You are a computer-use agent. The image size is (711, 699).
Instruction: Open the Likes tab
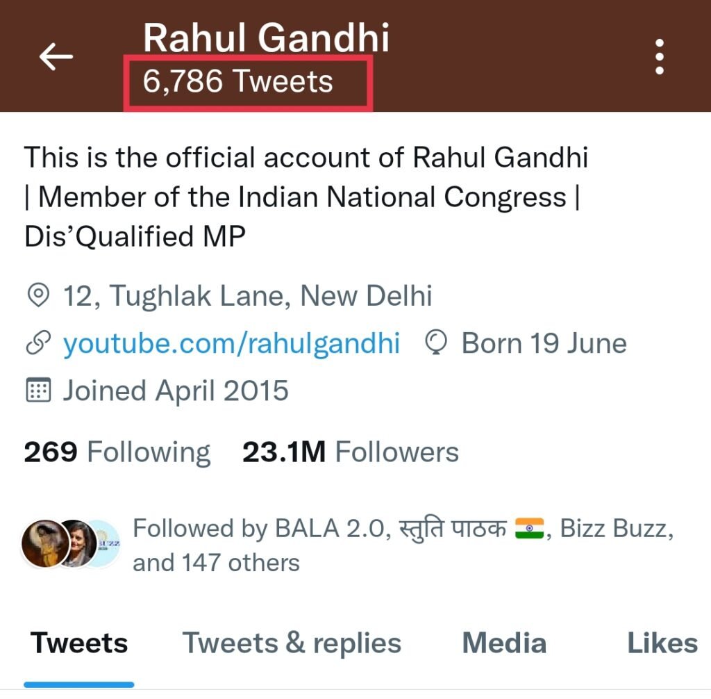[x=662, y=643]
